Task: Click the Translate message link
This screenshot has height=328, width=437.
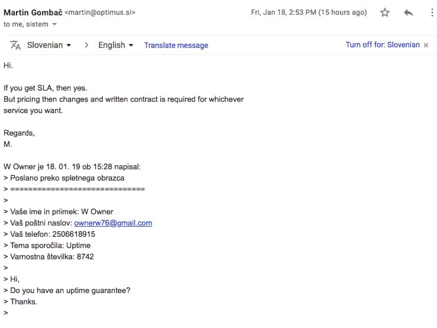Action: pos(176,45)
